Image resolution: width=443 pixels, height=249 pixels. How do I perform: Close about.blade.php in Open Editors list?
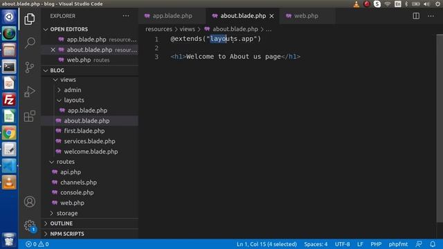pos(53,50)
